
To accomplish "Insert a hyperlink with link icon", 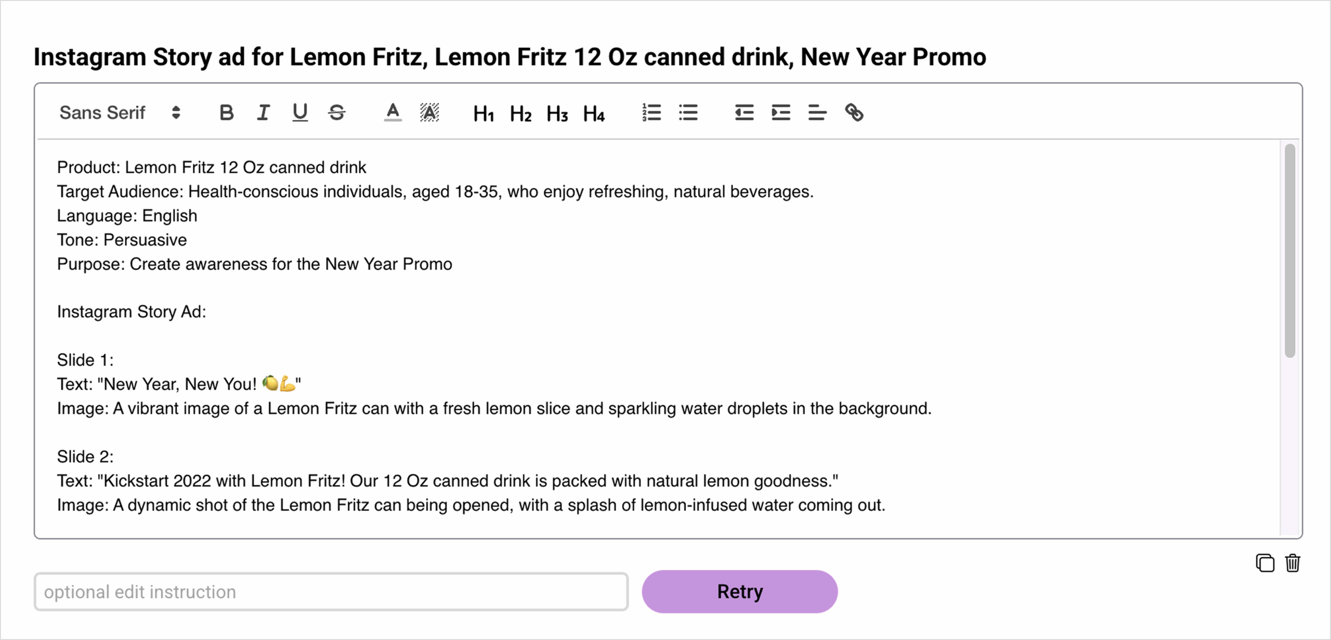I will coord(854,113).
